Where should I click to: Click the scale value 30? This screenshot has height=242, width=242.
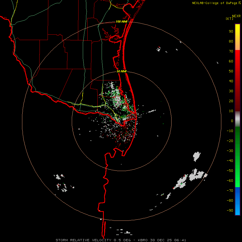click(231, 91)
